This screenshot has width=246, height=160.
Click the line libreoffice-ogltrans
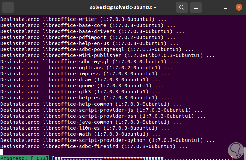pyautogui.click(x=86, y=68)
